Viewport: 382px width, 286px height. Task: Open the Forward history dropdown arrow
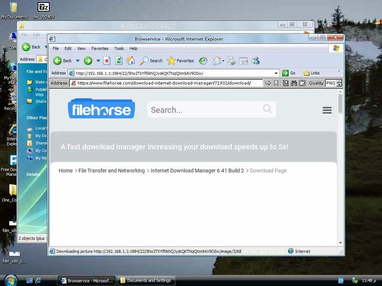98,61
